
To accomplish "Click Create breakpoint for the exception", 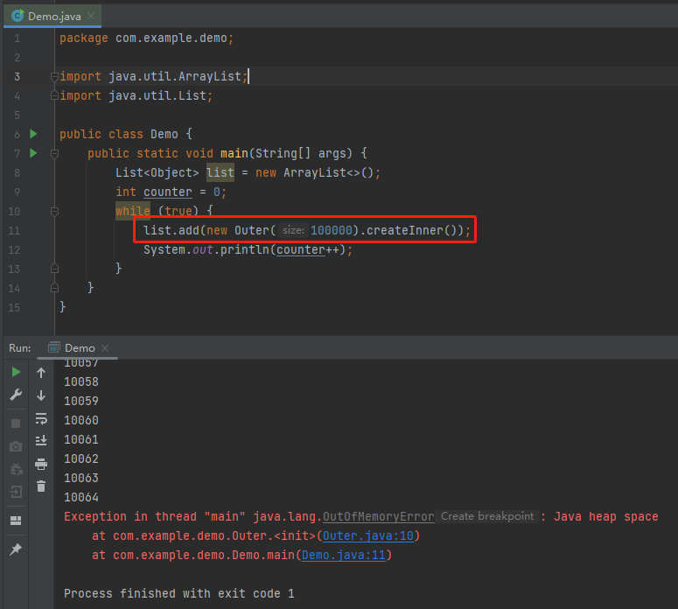I will [x=487, y=516].
